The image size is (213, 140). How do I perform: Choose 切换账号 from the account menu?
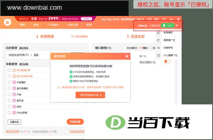168,48
